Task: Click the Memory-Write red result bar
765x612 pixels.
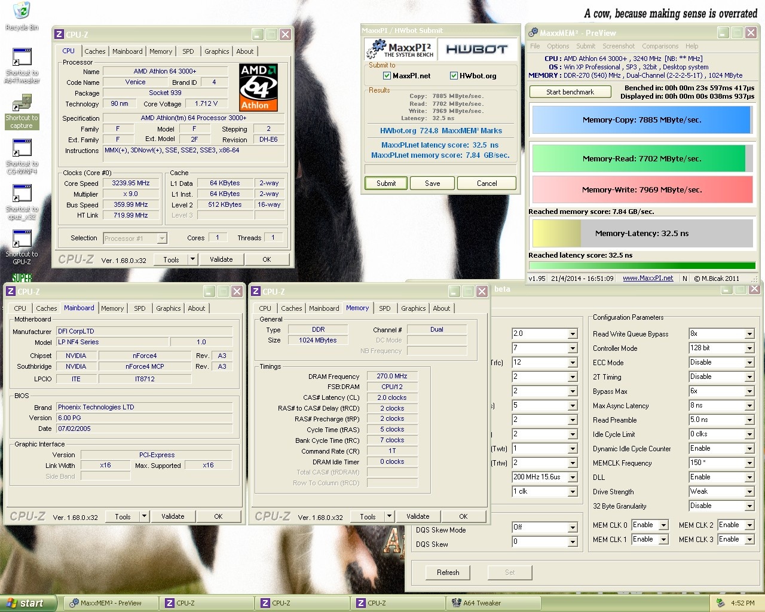Action: point(642,189)
